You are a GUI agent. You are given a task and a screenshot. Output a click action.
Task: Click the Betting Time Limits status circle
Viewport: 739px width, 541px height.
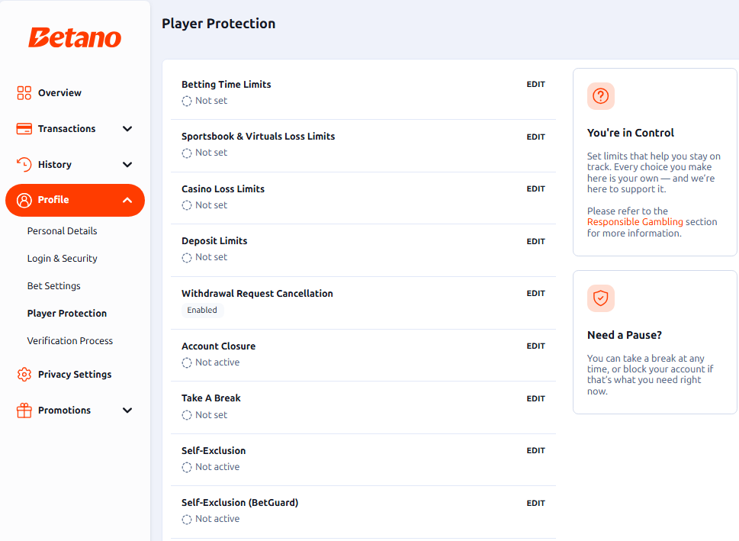click(x=187, y=101)
